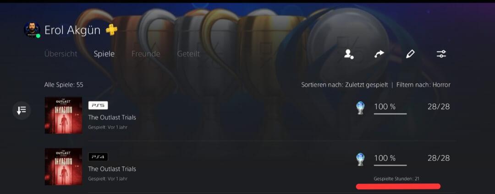This screenshot has height=194, width=495.
Task: Open the Freunde tab
Action: pyautogui.click(x=146, y=54)
